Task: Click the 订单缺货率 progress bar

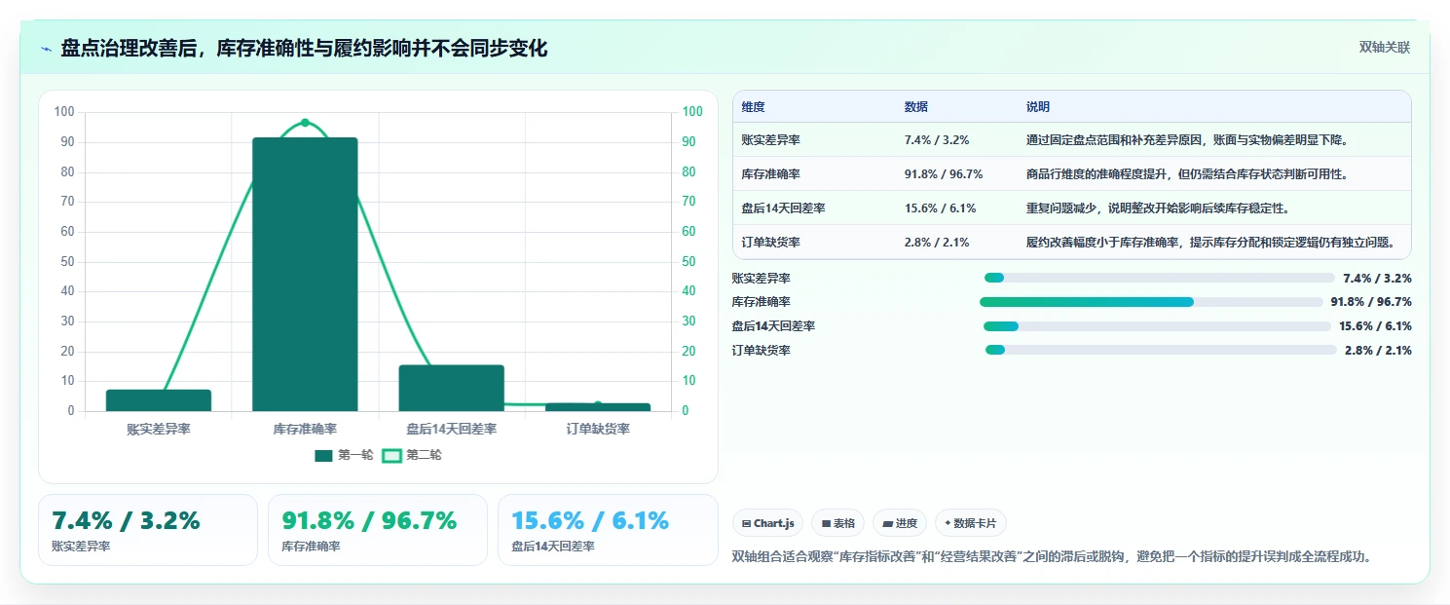Action: click(x=1161, y=351)
